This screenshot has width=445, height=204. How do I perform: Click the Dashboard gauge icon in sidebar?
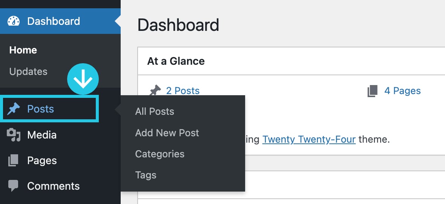coord(13,21)
